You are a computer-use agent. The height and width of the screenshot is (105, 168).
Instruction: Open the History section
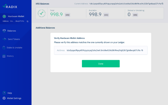coord(10,56)
